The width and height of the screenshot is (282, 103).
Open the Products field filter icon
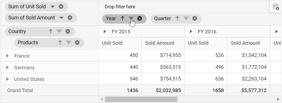(68, 42)
